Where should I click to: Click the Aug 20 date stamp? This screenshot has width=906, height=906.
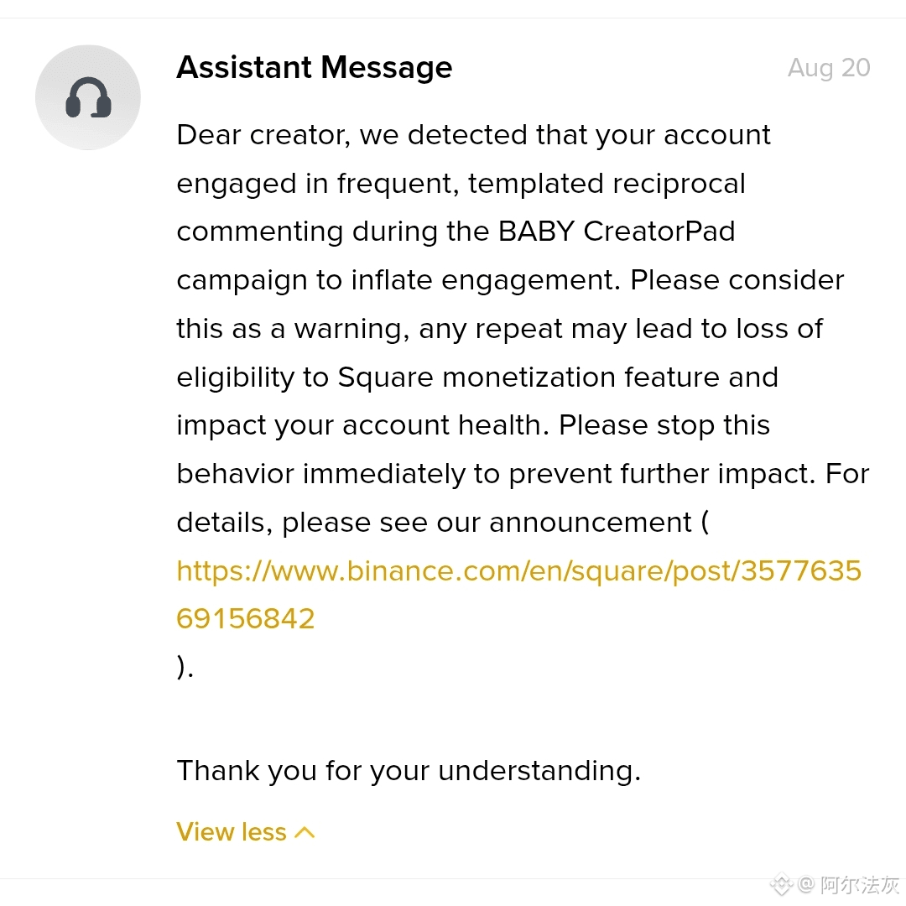(829, 68)
